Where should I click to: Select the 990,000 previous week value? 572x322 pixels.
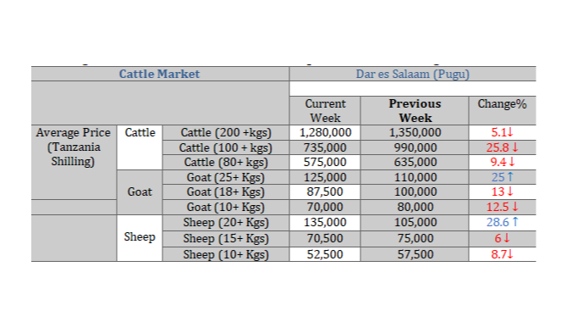tap(415, 147)
